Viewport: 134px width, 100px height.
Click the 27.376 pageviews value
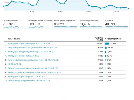100,60
